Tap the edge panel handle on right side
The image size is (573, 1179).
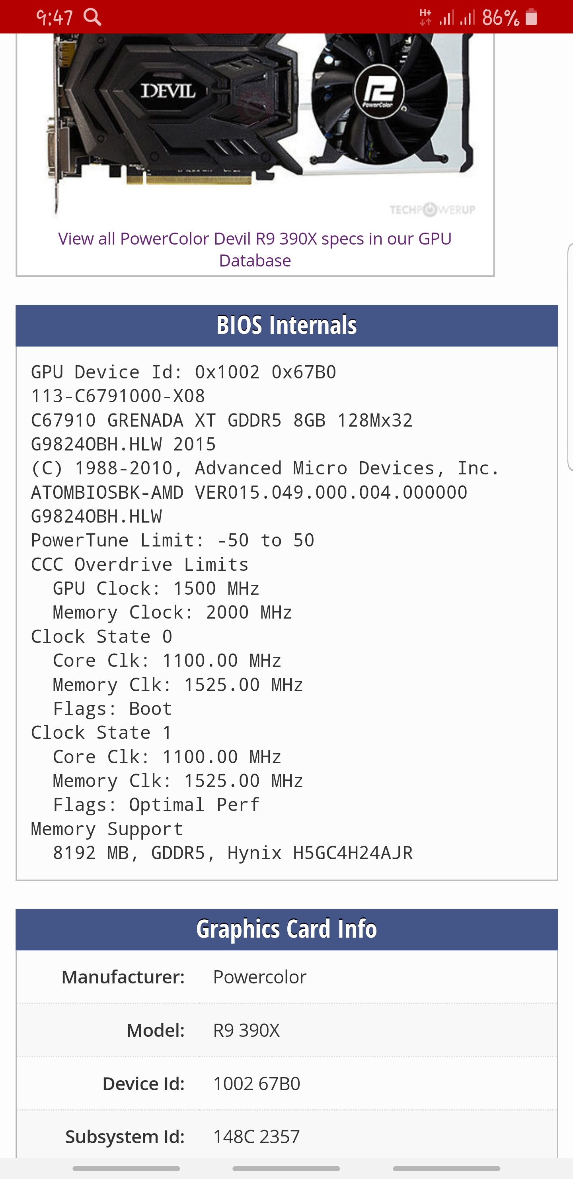tap(570, 357)
